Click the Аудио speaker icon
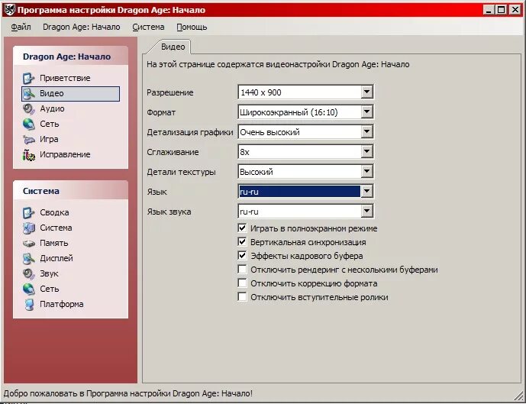The height and width of the screenshot is (404, 526). coord(28,108)
